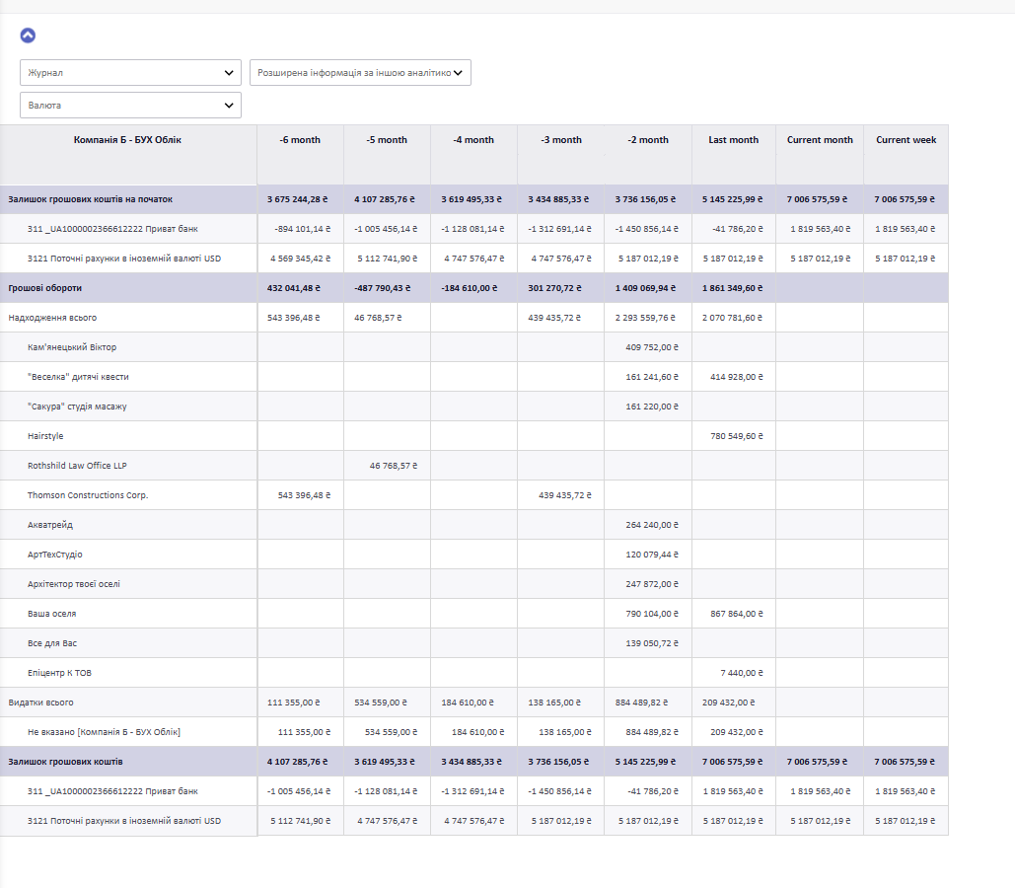Viewport: 1015px width, 888px height.
Task: Click the value 139 050,72 ₴
Action: pos(652,644)
